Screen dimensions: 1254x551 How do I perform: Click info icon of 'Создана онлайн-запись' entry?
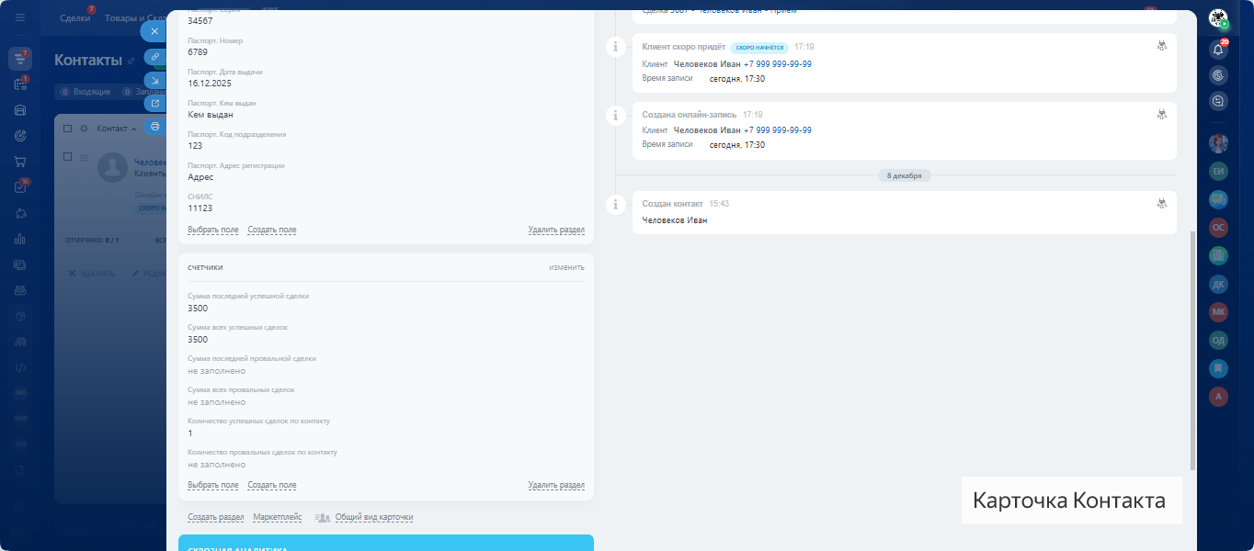[616, 115]
